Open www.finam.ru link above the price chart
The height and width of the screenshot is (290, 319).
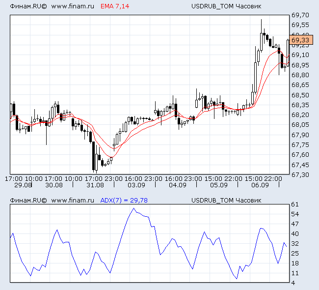[x=72, y=7]
